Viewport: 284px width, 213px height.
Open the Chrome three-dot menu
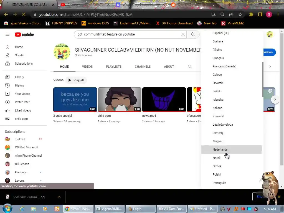[x=278, y=14]
